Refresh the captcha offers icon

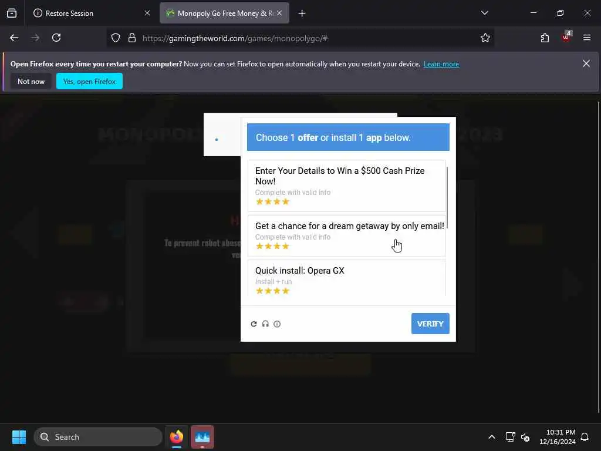(x=254, y=324)
